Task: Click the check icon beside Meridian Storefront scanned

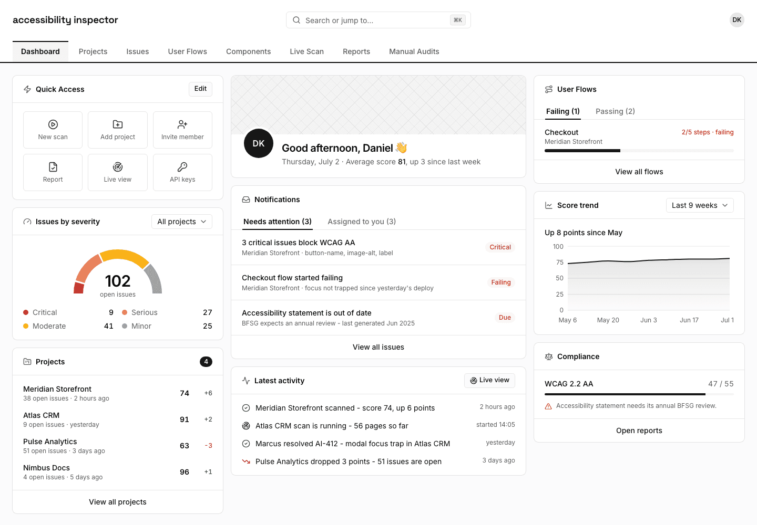Action: point(245,408)
